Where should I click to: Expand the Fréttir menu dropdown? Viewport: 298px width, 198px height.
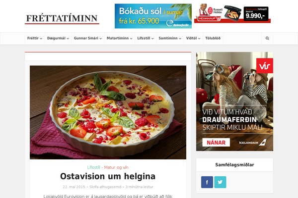(x=35, y=38)
